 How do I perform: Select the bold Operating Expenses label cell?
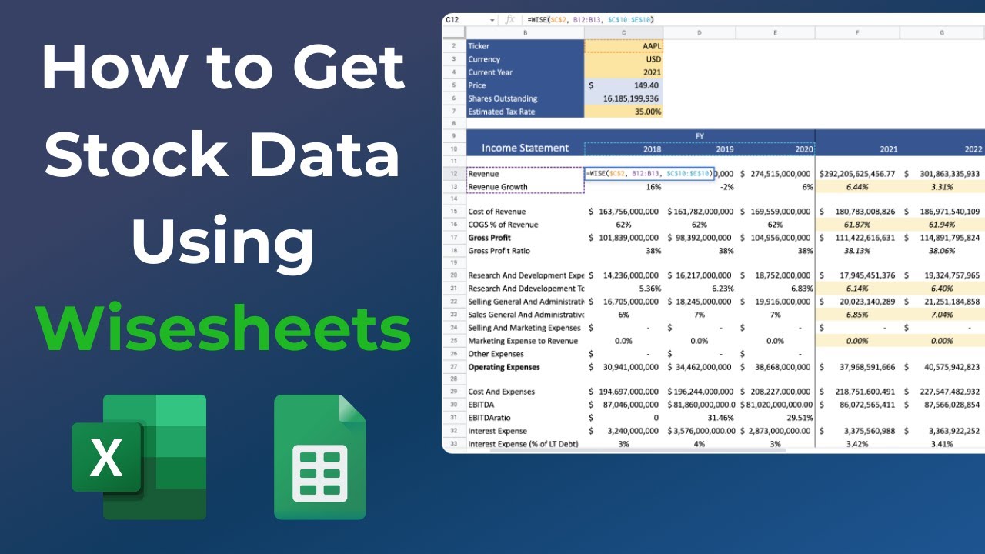pyautogui.click(x=525, y=367)
